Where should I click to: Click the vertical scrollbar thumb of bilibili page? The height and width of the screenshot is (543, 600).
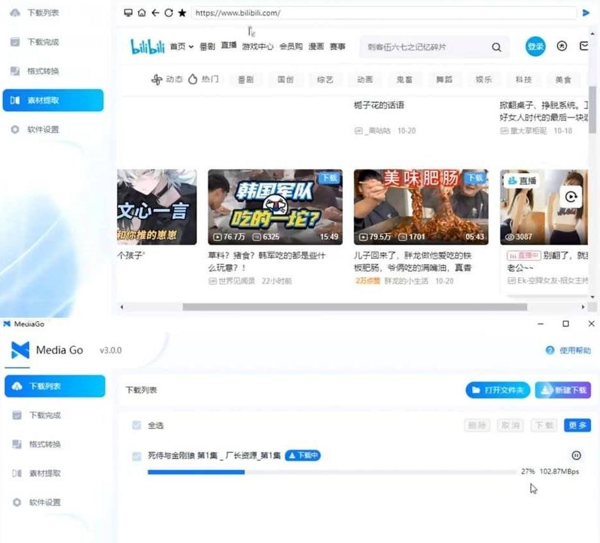click(592, 109)
